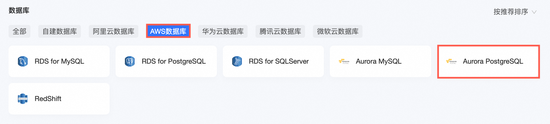Viewport: 550px width, 124px height.
Task: Select the 自建数据库 tab
Action: (x=60, y=31)
